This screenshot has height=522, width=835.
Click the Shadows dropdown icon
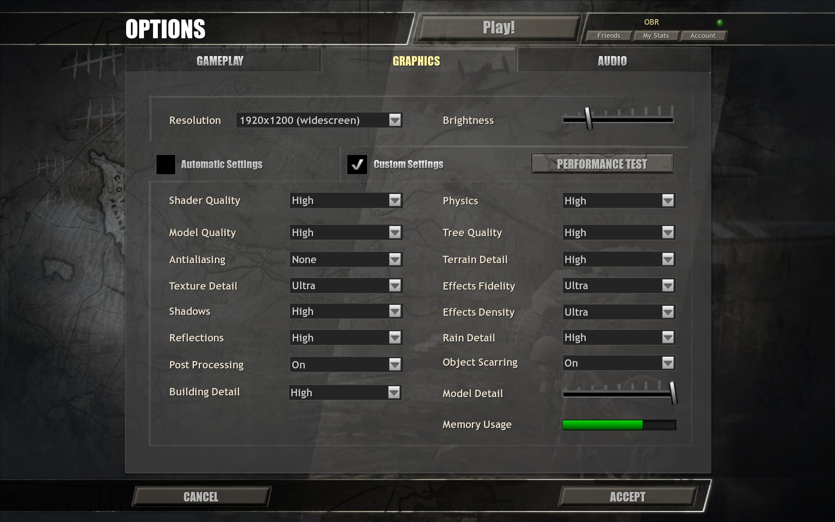point(396,311)
